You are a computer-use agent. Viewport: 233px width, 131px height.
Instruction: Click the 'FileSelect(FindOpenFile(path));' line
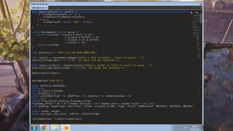[x=64, y=17]
